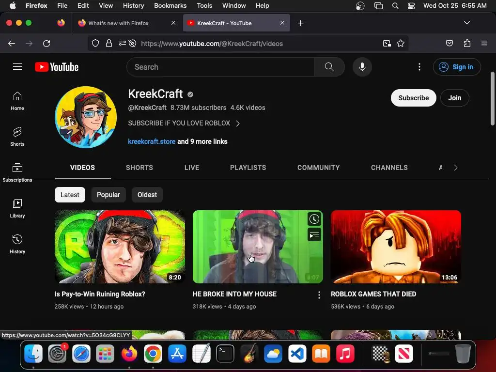Screen dimensions: 496x372
Task: Open Library in sidebar
Action: tap(17, 208)
